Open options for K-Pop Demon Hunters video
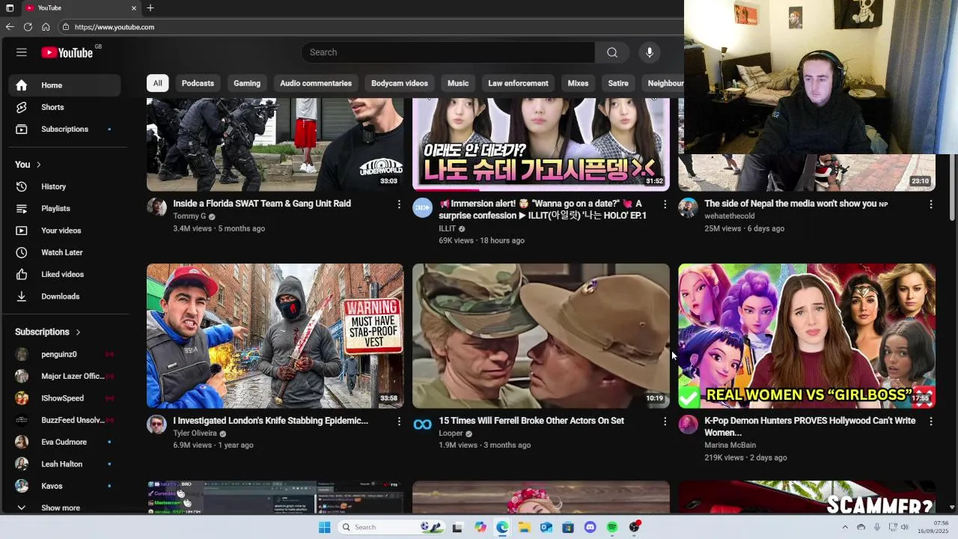 point(931,421)
